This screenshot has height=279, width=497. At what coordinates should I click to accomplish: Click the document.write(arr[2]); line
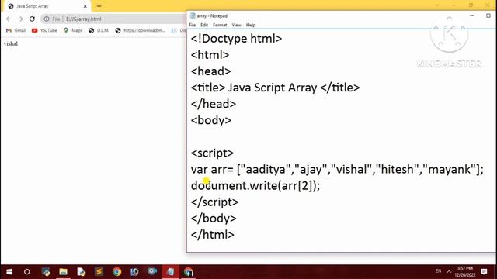[x=255, y=186]
